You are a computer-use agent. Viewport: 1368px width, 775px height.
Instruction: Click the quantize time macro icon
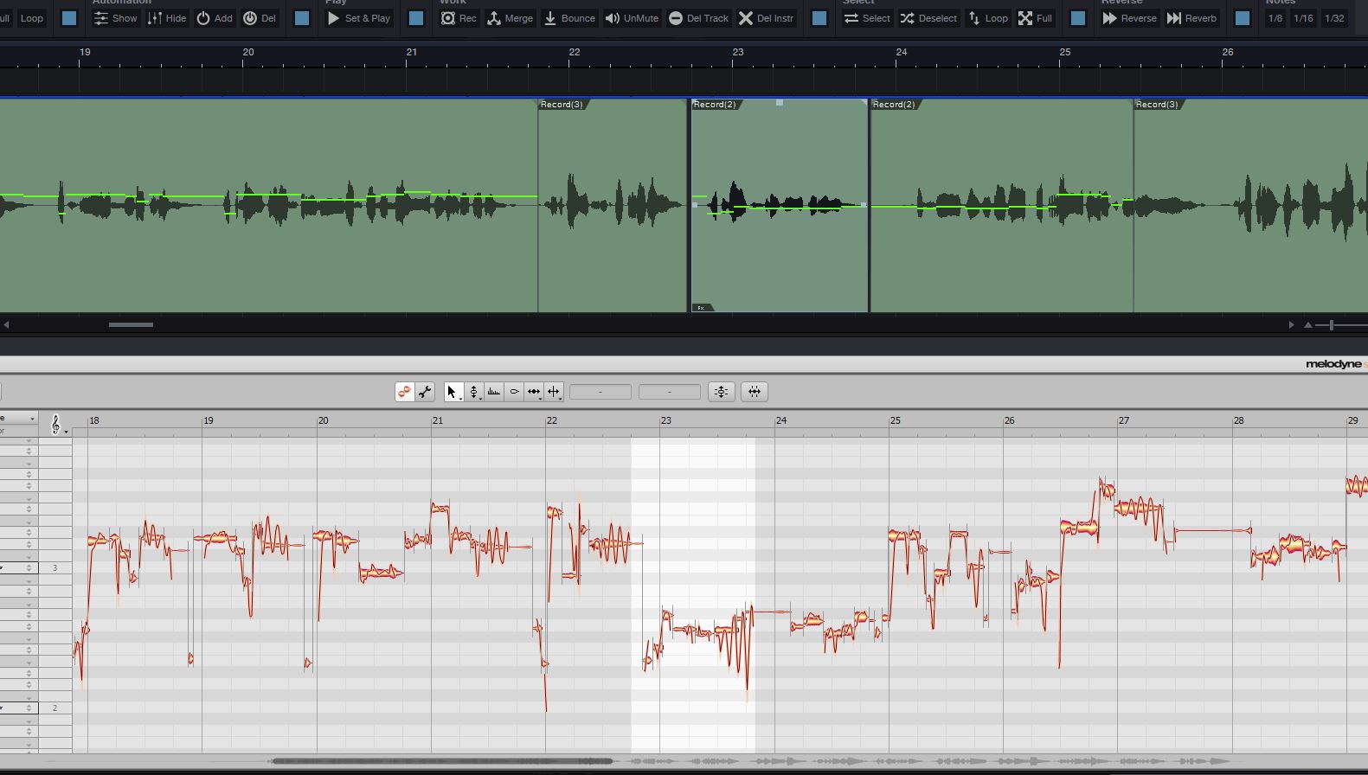(x=755, y=392)
